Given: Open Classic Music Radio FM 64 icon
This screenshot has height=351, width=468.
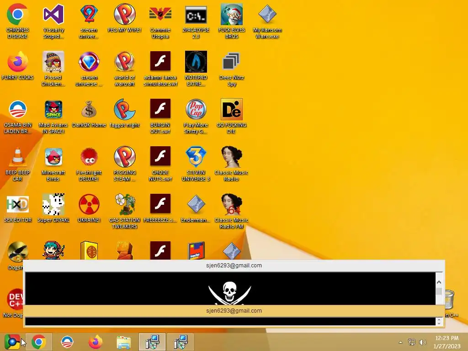Looking at the screenshot, I should (232, 204).
